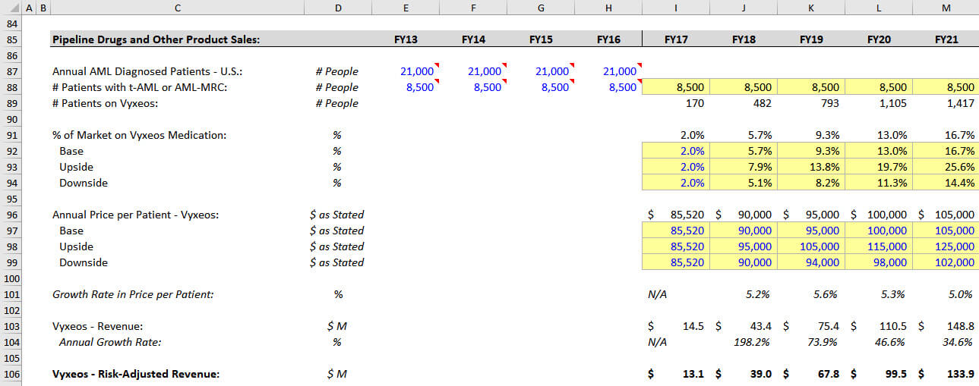The height and width of the screenshot is (386, 979).
Task: Click '% of Market on Vyxeos Medication:' label
Action: pyautogui.click(x=139, y=135)
